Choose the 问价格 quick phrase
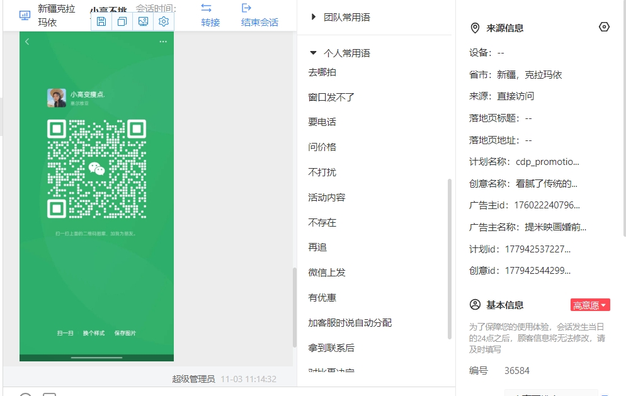This screenshot has width=626, height=396. pyautogui.click(x=322, y=147)
